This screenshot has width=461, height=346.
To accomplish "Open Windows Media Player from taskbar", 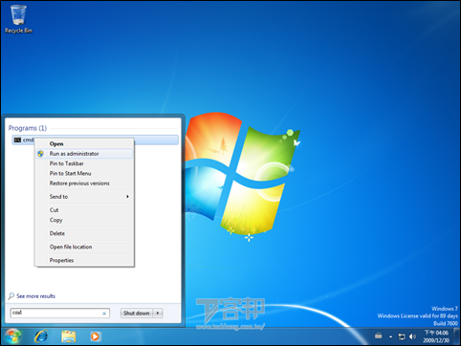I will coord(95,336).
